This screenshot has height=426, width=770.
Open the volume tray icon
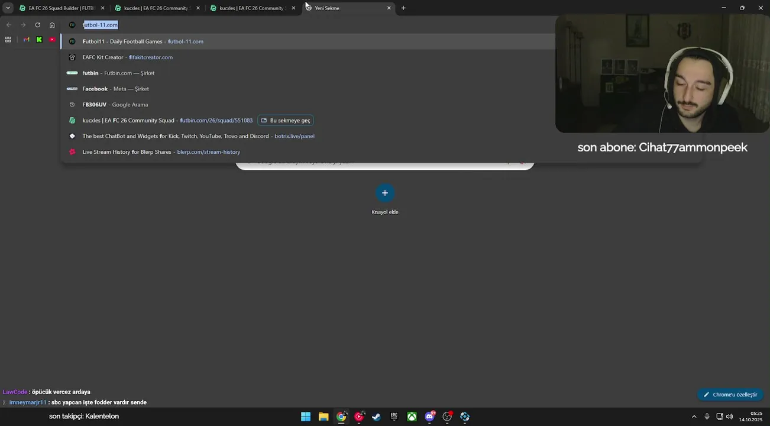click(729, 417)
